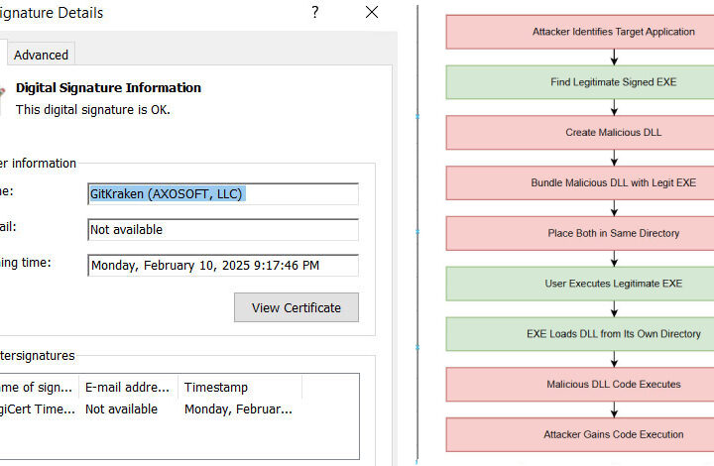Select the Attacker Gains Code Execution box
The height and width of the screenshot is (466, 714).
click(x=580, y=434)
